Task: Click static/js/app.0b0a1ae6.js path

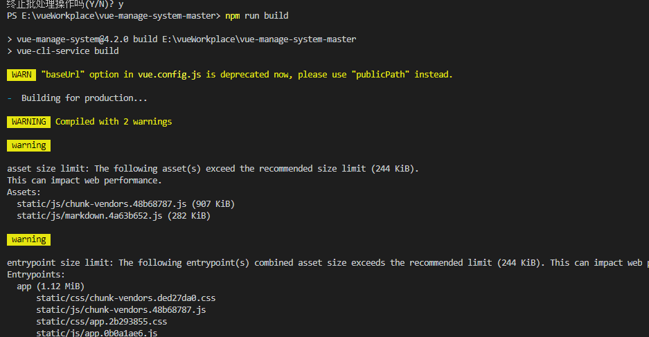Action: tap(97, 333)
